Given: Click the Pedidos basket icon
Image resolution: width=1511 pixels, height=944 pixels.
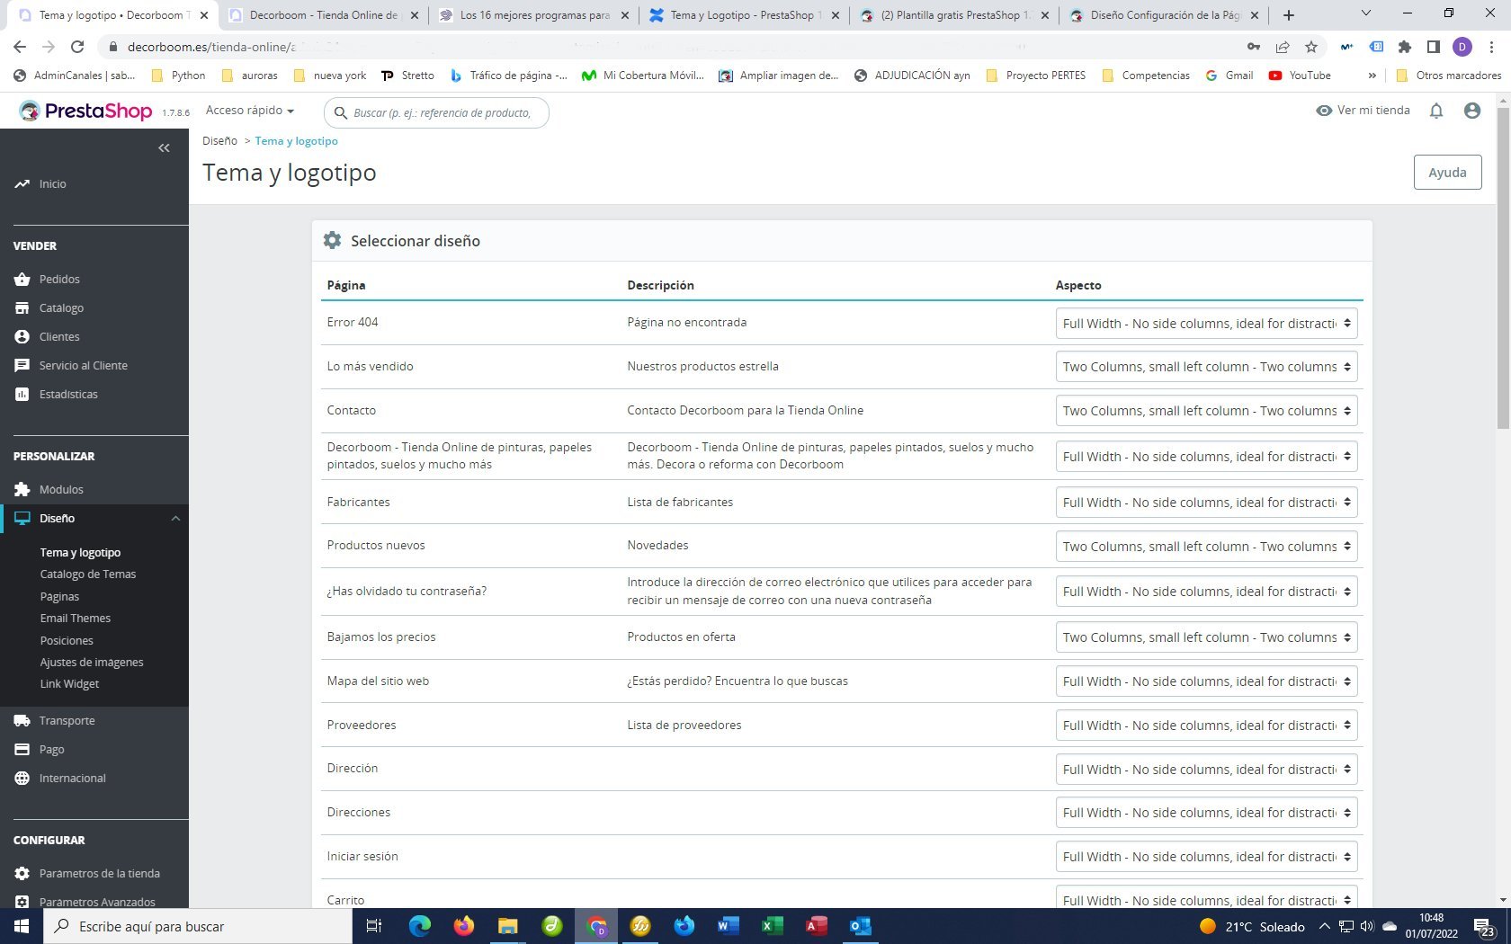Looking at the screenshot, I should (22, 280).
